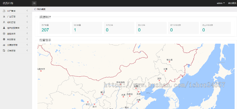Open the admin account dropdown
The width and height of the screenshot is (237, 109).
(x=221, y=3)
